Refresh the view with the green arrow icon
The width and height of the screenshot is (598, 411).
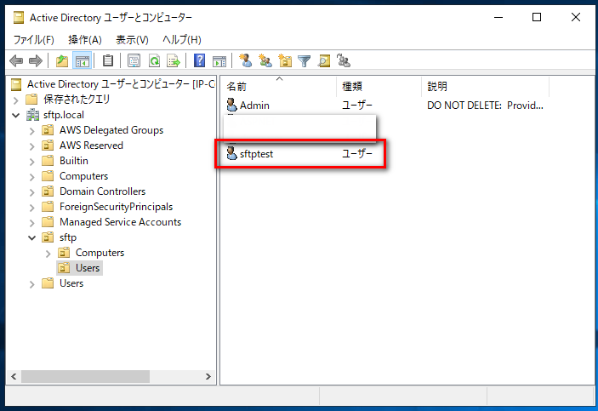click(x=155, y=60)
